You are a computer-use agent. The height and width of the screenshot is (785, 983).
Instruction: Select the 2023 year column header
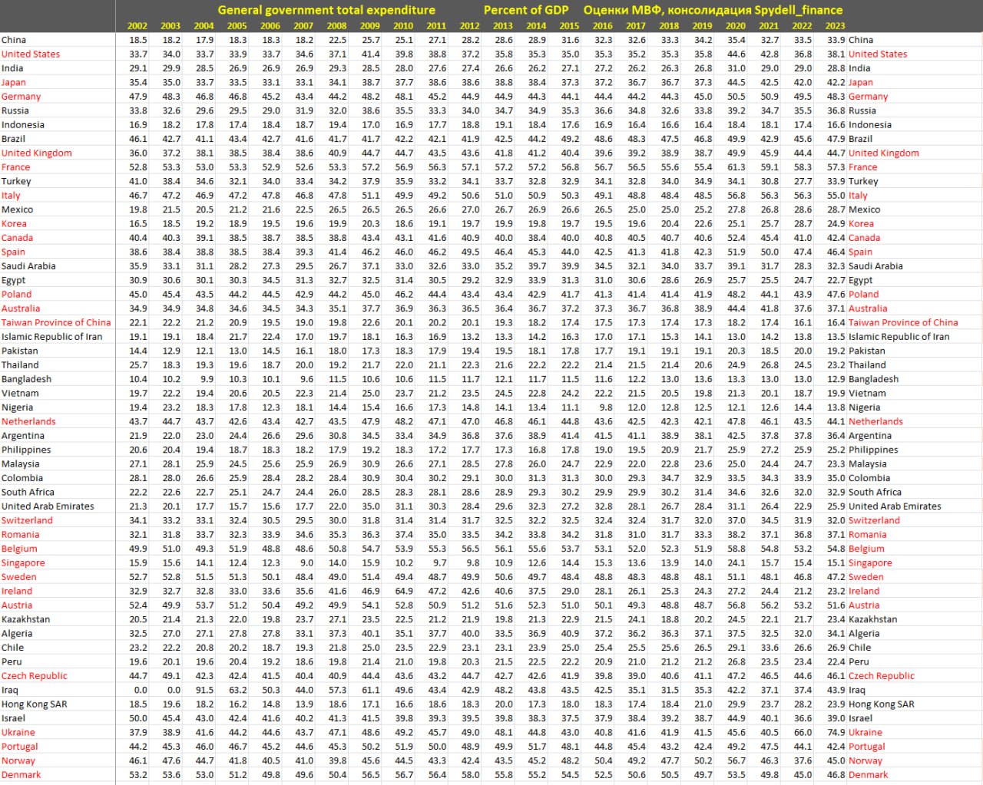(x=835, y=26)
